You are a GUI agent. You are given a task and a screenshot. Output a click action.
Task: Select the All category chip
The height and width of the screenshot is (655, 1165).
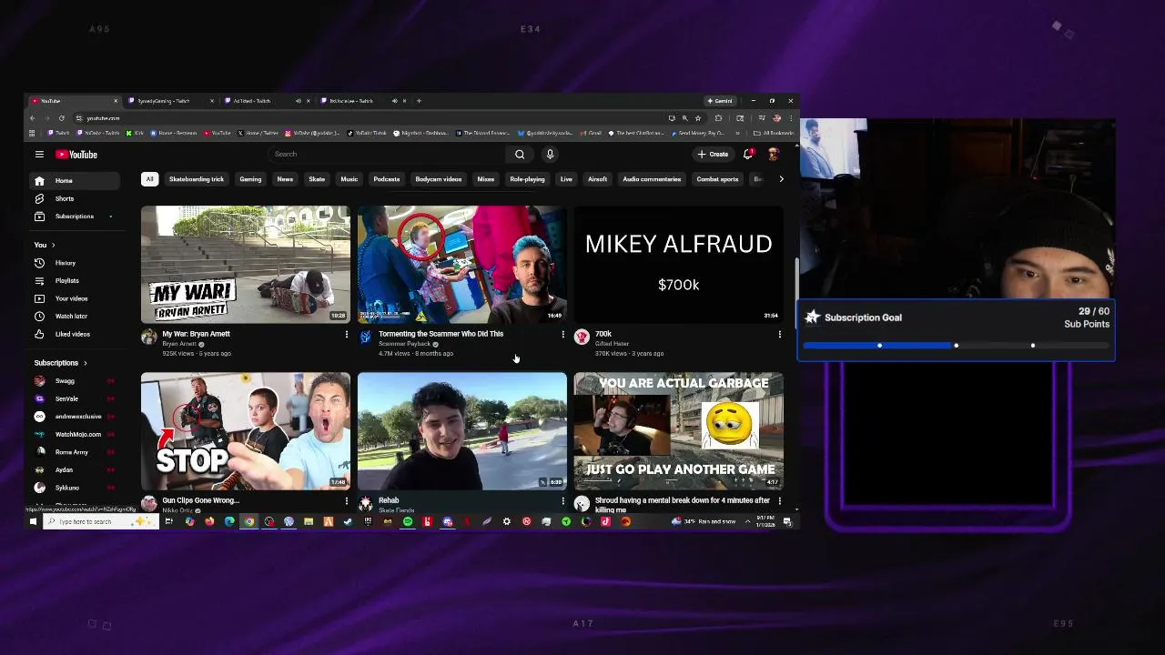pos(149,179)
